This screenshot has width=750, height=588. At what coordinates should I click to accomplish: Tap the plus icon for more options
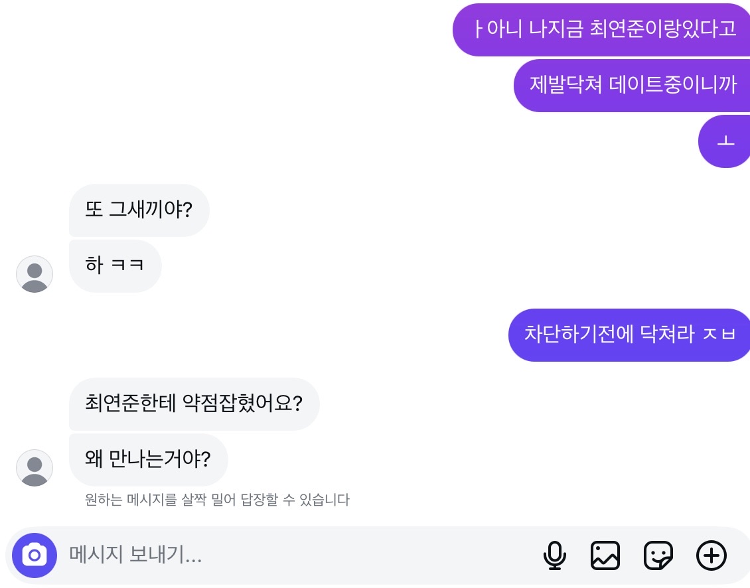coord(711,555)
